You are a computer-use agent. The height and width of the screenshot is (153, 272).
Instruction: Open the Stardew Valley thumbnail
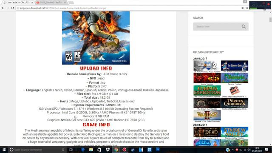(235, 132)
